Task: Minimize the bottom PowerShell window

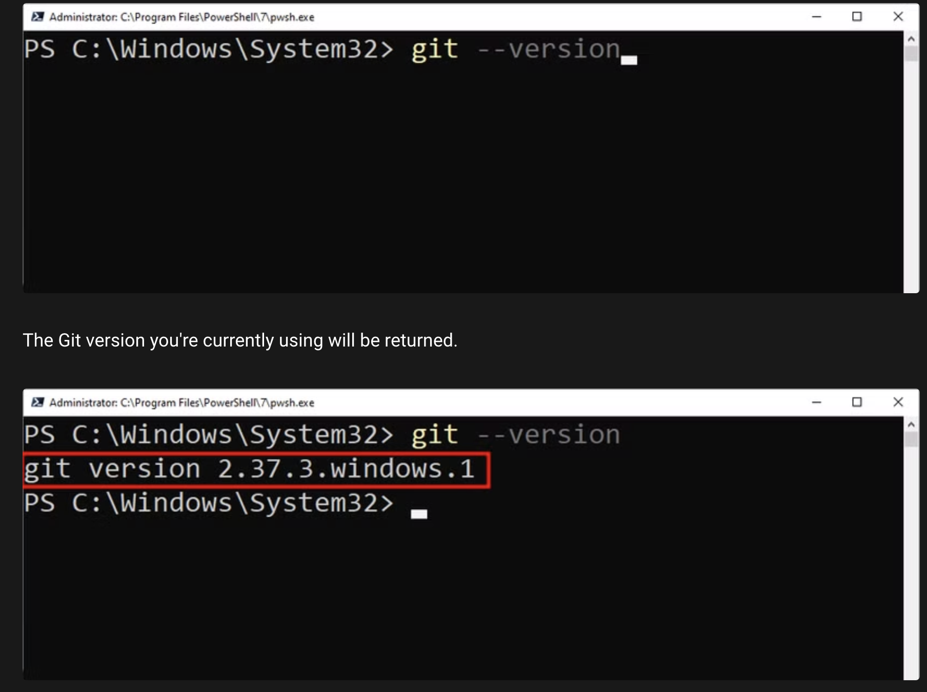Action: point(817,402)
